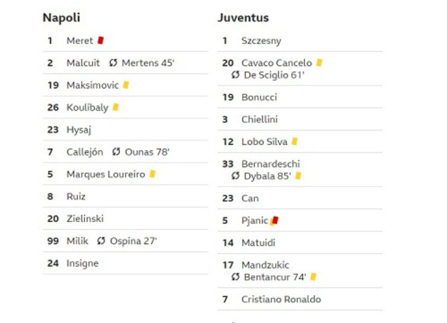Viewport: 447px width, 323px height.
Task: Click on Szczesny in Juventus lineup
Action: pyautogui.click(x=261, y=41)
